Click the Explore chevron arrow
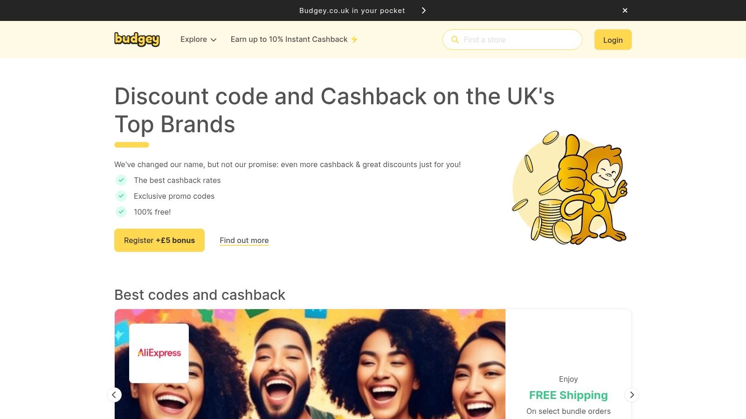746x419 pixels. click(x=214, y=40)
